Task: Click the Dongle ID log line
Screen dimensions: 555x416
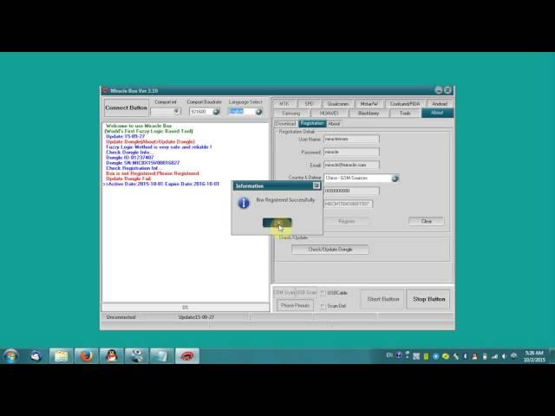Action: [129, 158]
